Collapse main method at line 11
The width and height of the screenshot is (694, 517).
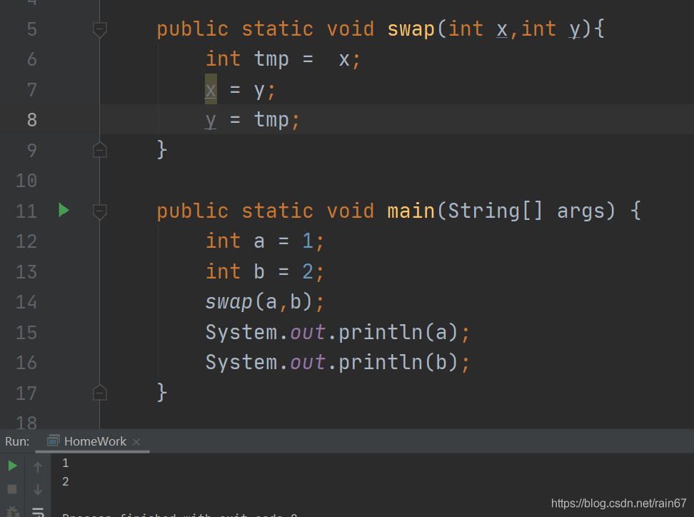click(99, 211)
